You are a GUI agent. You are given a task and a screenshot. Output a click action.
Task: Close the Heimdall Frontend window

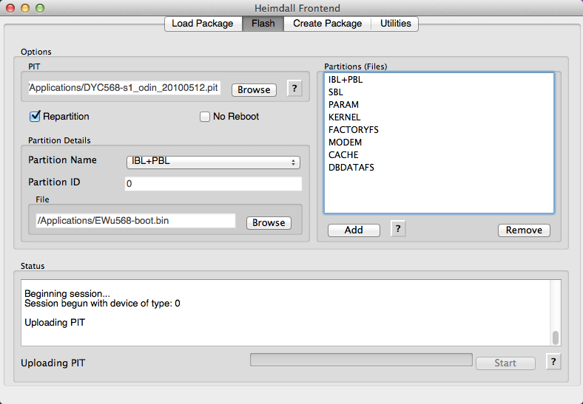click(x=10, y=8)
